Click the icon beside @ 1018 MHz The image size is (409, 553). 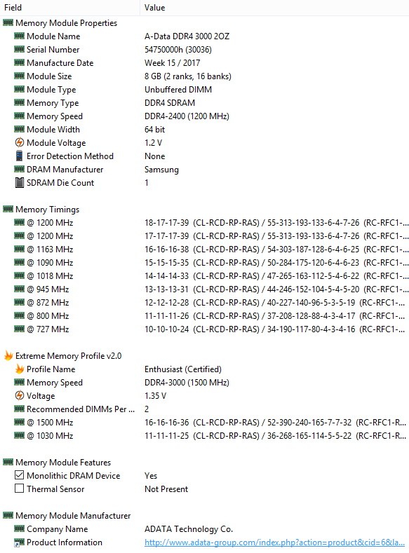(x=20, y=275)
